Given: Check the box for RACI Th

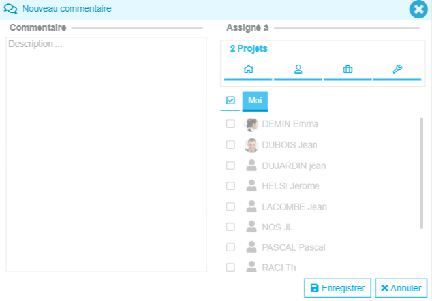Looking at the screenshot, I should (x=230, y=267).
